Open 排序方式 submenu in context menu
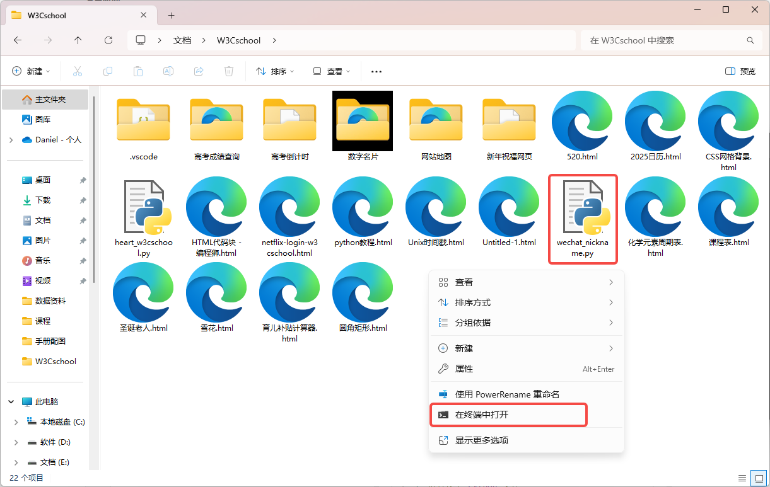This screenshot has width=770, height=487. (x=527, y=302)
